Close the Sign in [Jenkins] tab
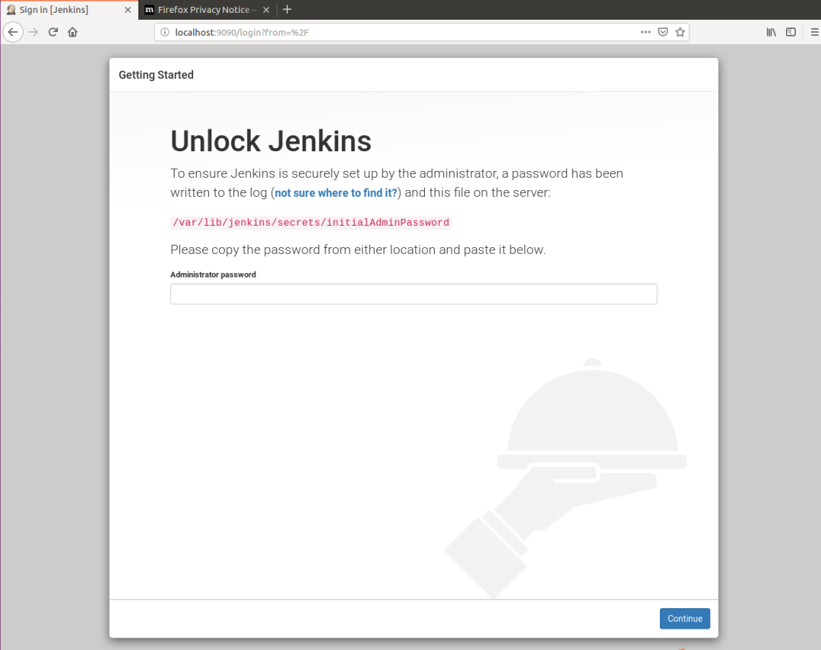The height and width of the screenshot is (650, 821). tap(128, 10)
